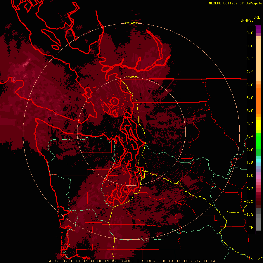
Task: Click the KATX station identifier in caption
Action: click(x=169, y=261)
